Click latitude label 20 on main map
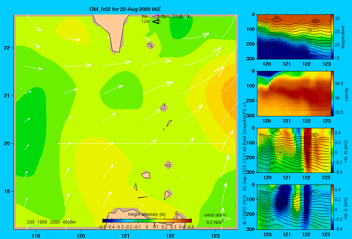Screen dimensions: 352x239 pos(7,143)
